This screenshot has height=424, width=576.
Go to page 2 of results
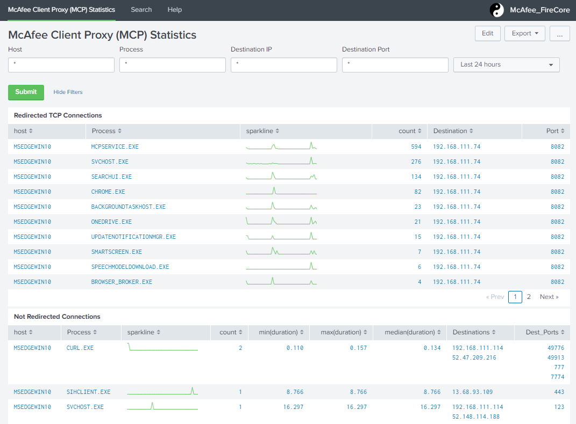529,297
